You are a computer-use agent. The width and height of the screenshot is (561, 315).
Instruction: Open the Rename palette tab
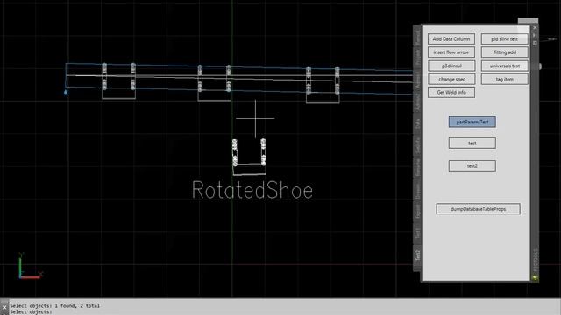coord(417,167)
